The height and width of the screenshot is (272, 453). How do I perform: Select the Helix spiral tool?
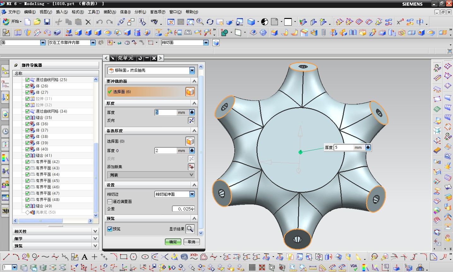click(184, 257)
